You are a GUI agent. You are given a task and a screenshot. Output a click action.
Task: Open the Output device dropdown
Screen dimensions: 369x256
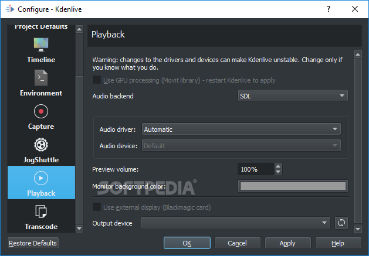tap(236, 223)
